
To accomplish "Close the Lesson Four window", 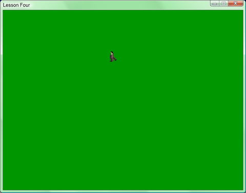I will (x=236, y=4).
